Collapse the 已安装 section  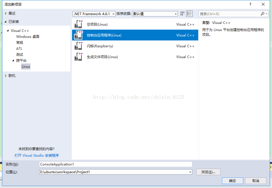tap(5, 22)
